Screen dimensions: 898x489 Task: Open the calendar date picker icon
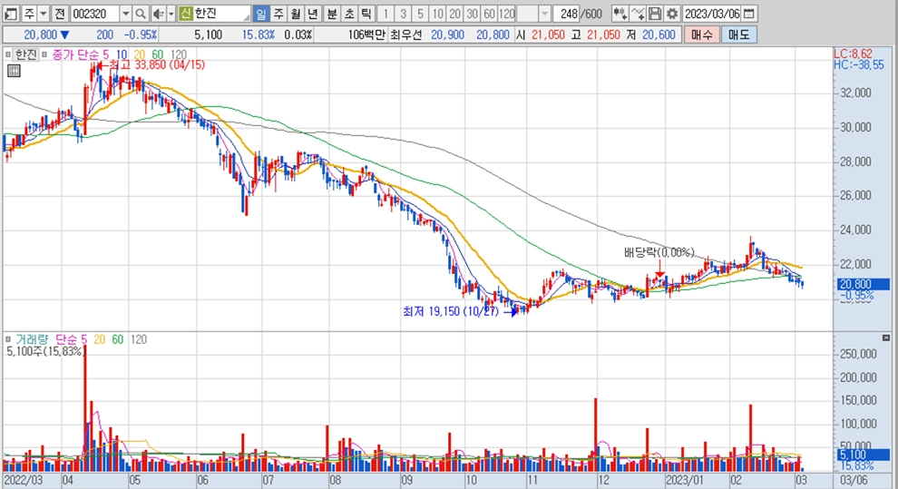click(x=748, y=15)
